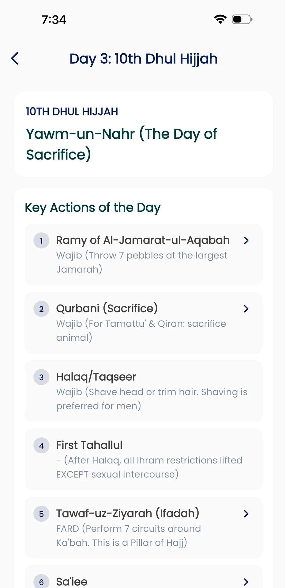Tap the number 4 step badge
This screenshot has height=588, width=285.
click(x=41, y=446)
